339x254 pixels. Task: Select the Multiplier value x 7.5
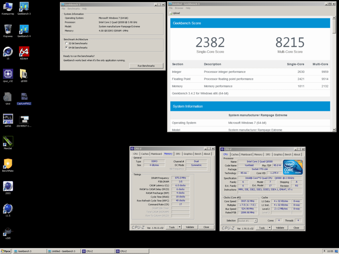(x=248, y=205)
